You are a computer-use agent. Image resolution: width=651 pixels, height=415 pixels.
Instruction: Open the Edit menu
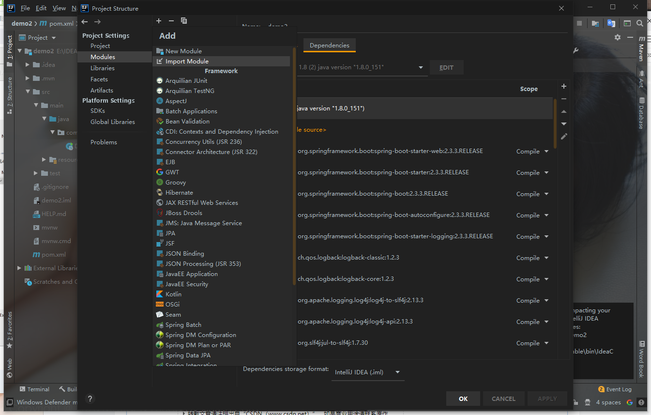pos(41,8)
